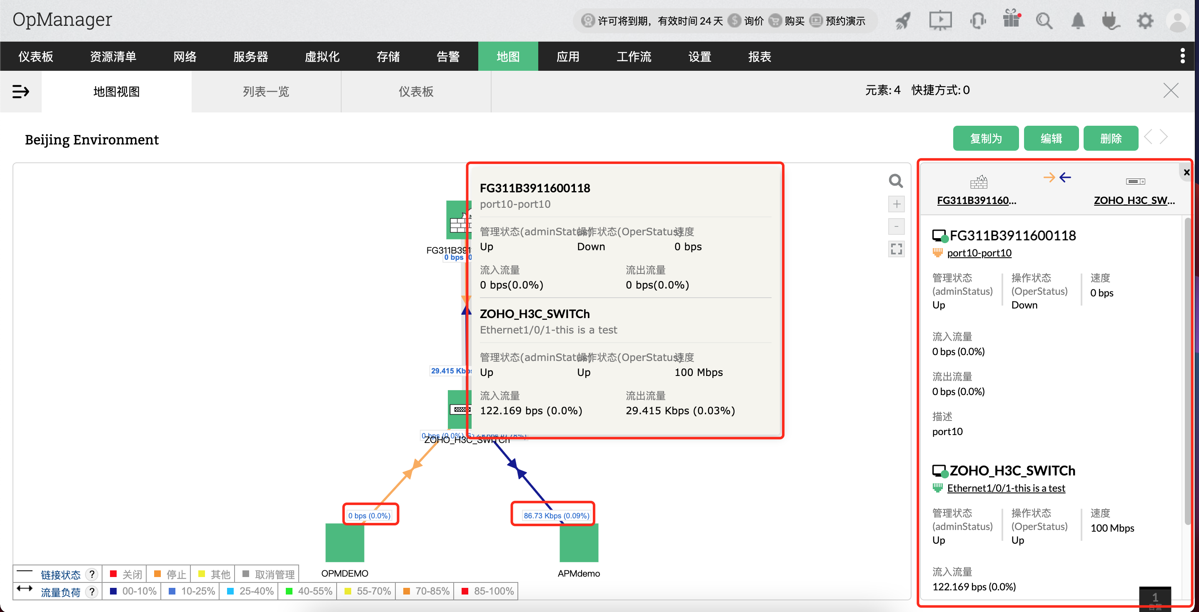This screenshot has width=1199, height=612.
Task: Open the three-dot more menu
Action: [1183, 56]
